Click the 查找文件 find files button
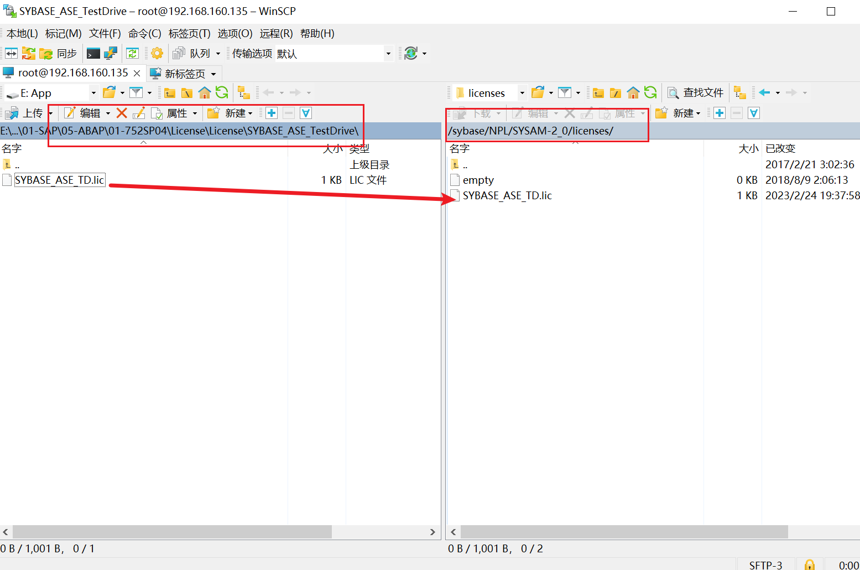This screenshot has width=860, height=570. [x=696, y=92]
